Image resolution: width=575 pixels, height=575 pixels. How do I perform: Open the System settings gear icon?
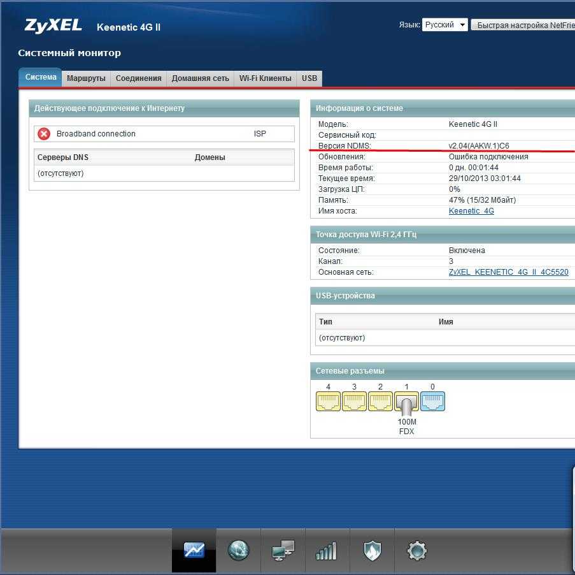(416, 550)
